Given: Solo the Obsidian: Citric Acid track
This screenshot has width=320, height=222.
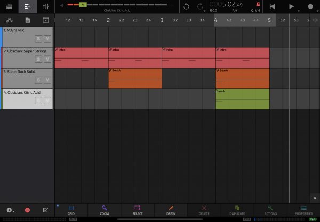Looking at the screenshot, I should 38,101.
